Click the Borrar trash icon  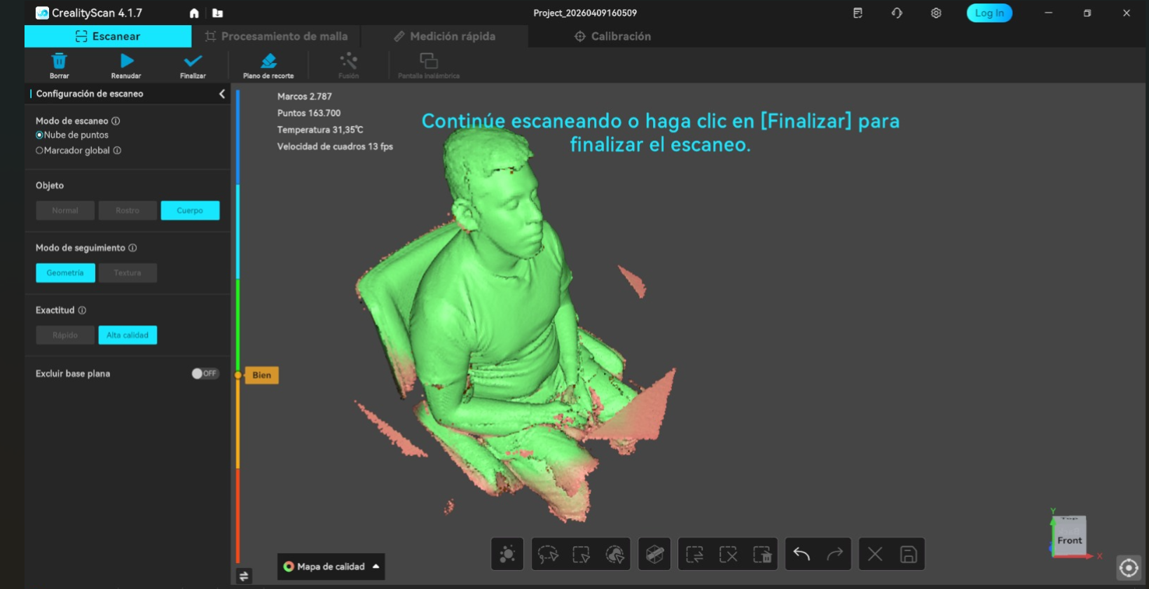pyautogui.click(x=60, y=62)
